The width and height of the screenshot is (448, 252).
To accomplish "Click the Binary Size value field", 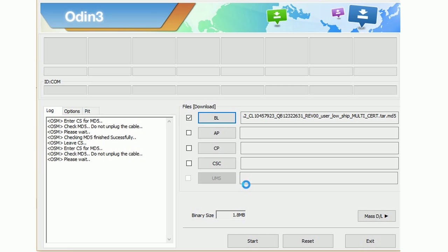I will (x=231, y=215).
